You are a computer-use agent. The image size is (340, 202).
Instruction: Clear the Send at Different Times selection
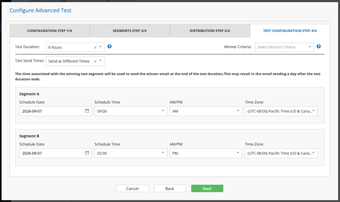[x=95, y=61]
